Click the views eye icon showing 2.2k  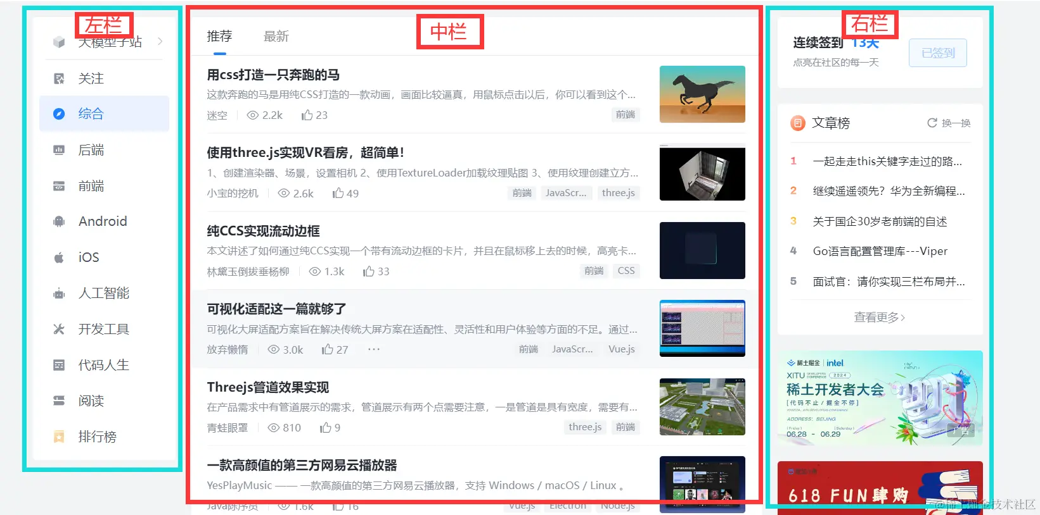point(253,115)
